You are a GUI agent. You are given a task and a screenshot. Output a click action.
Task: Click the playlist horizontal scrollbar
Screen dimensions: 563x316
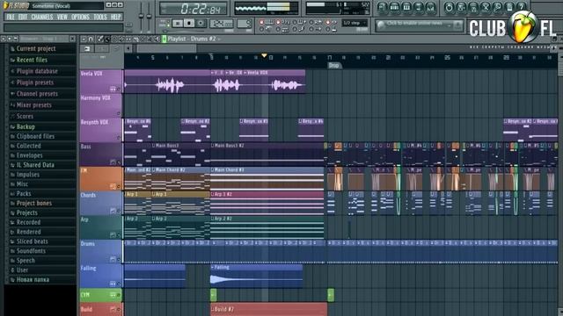167,48
